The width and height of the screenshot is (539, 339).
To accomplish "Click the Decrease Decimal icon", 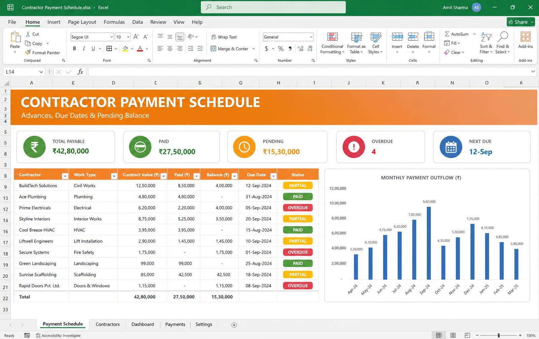I will point(310,48).
